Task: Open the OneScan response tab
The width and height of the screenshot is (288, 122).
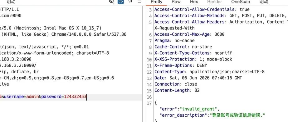Action: pyautogui.click(x=241, y=2)
